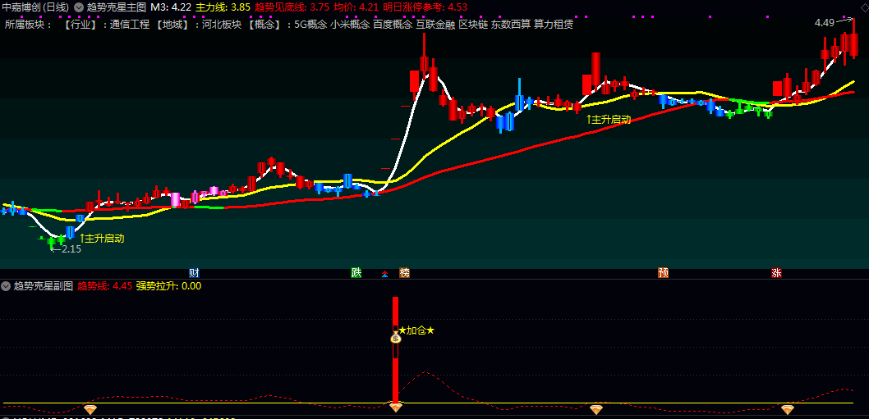This screenshot has height=419, width=869.
Task: Click the dark red 涨 marker icon
Action: point(776,273)
